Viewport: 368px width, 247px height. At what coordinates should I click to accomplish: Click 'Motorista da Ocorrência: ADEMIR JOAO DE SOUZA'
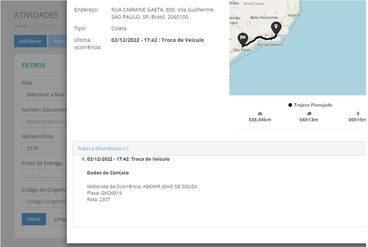[142, 187]
